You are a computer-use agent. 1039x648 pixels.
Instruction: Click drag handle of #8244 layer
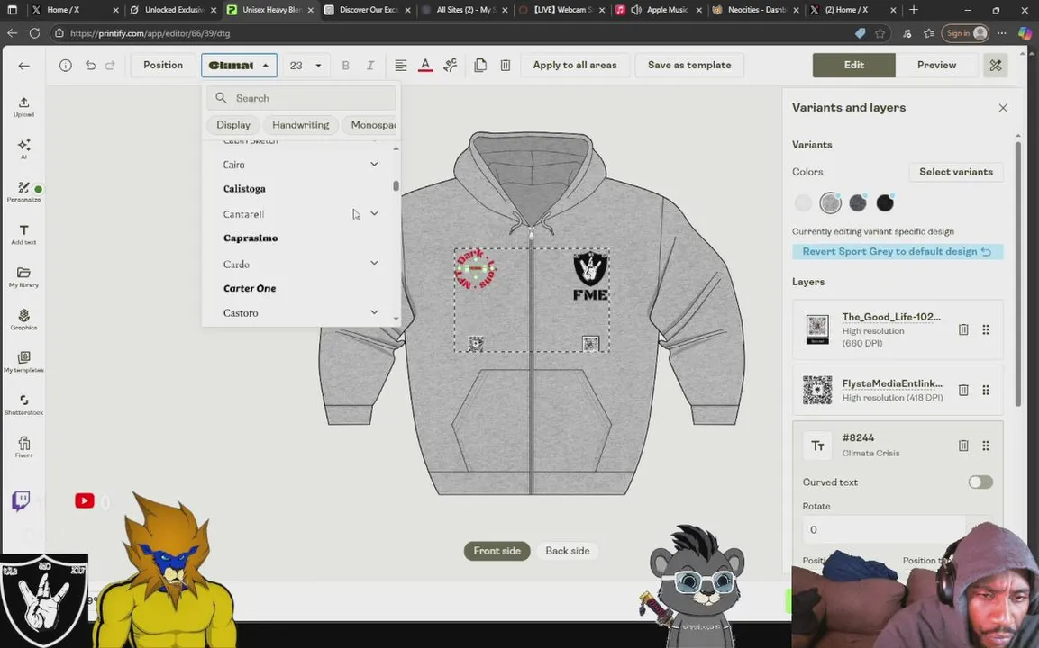pos(986,445)
